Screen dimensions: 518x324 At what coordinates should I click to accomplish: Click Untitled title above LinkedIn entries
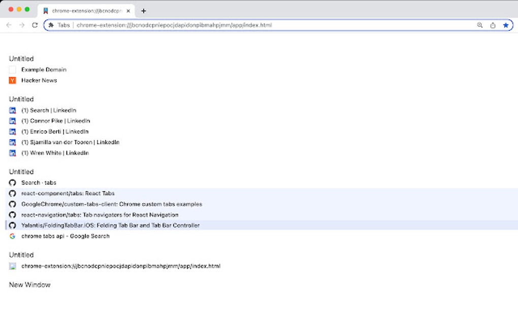tap(21, 99)
